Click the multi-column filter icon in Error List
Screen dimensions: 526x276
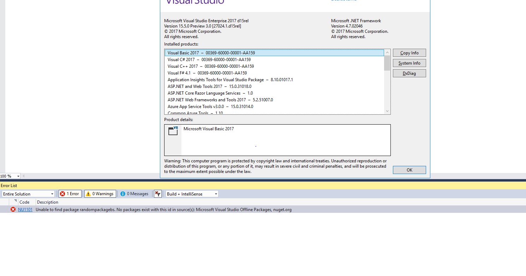(157, 193)
